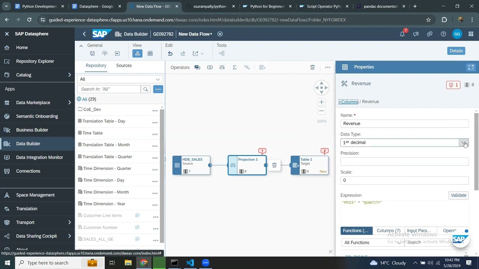Open the help question mark icon
Image resolution: width=479 pixels, height=269 pixels.
[443, 34]
